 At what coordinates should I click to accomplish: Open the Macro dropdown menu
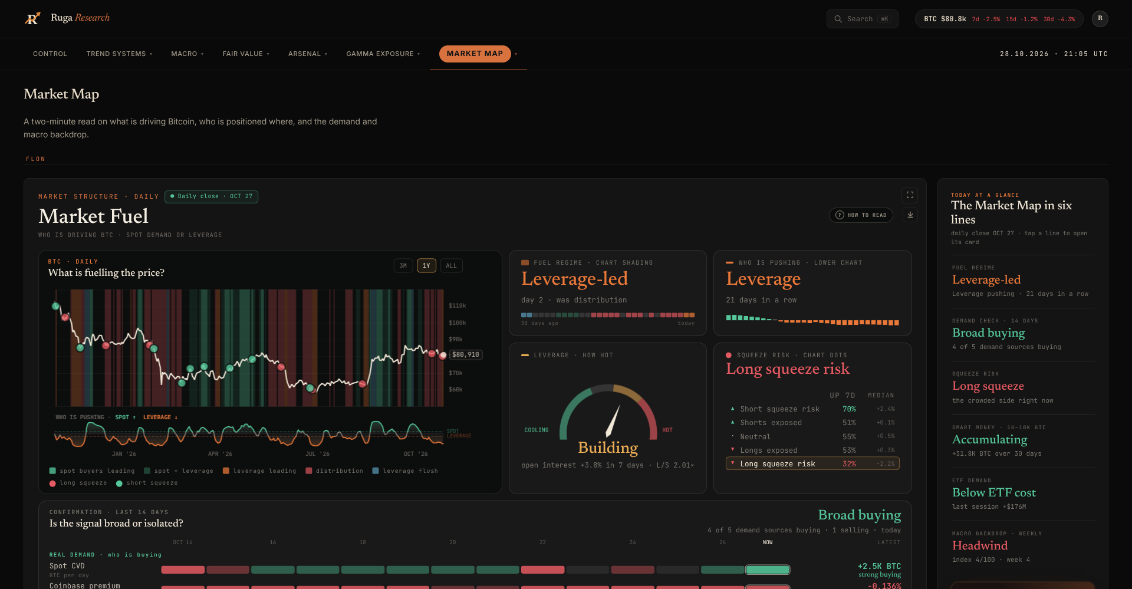pos(187,54)
